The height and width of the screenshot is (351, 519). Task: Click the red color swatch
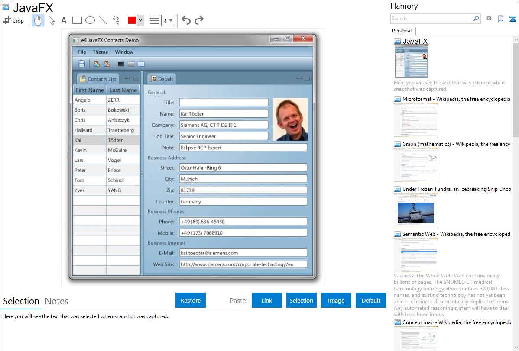point(132,20)
